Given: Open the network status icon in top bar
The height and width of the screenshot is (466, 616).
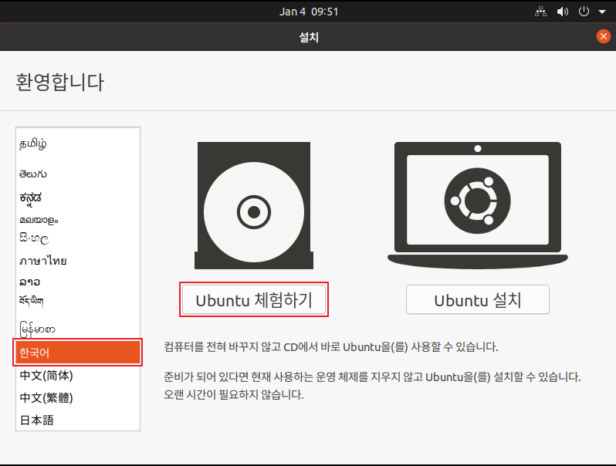Looking at the screenshot, I should [x=540, y=12].
